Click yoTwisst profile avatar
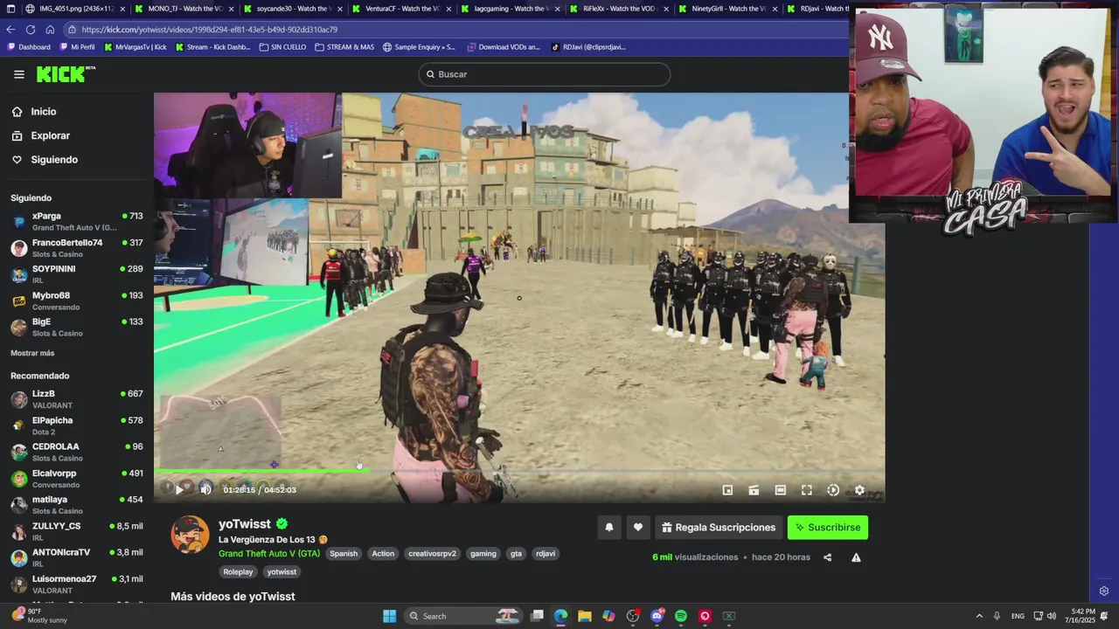1119x629 pixels. (190, 535)
